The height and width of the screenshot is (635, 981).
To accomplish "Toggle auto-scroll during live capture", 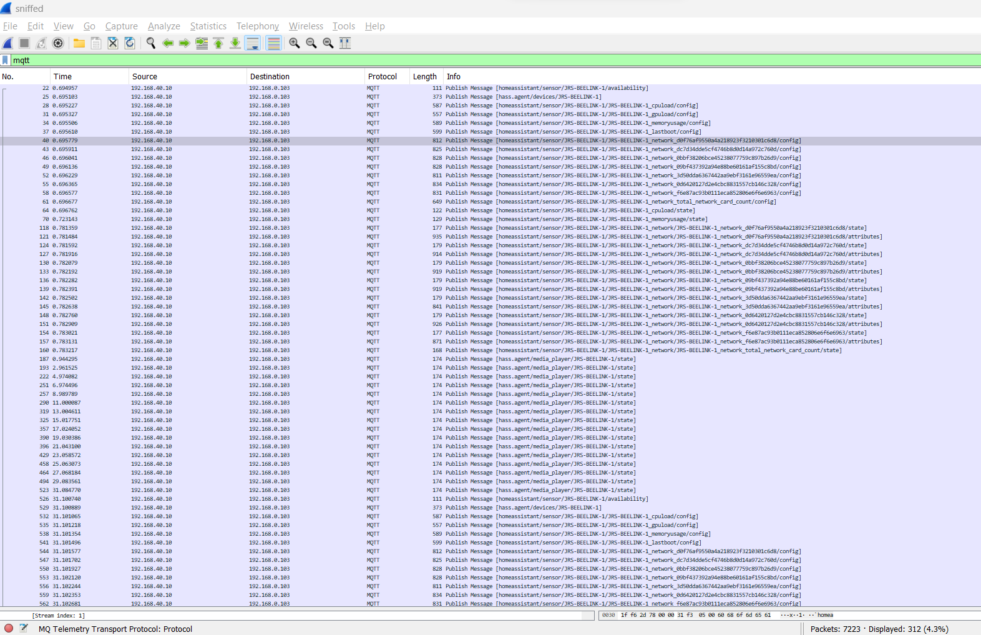I will click(x=253, y=43).
